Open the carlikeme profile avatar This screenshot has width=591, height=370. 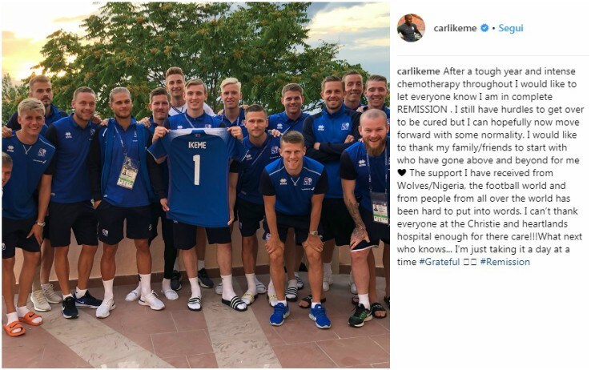click(x=411, y=28)
